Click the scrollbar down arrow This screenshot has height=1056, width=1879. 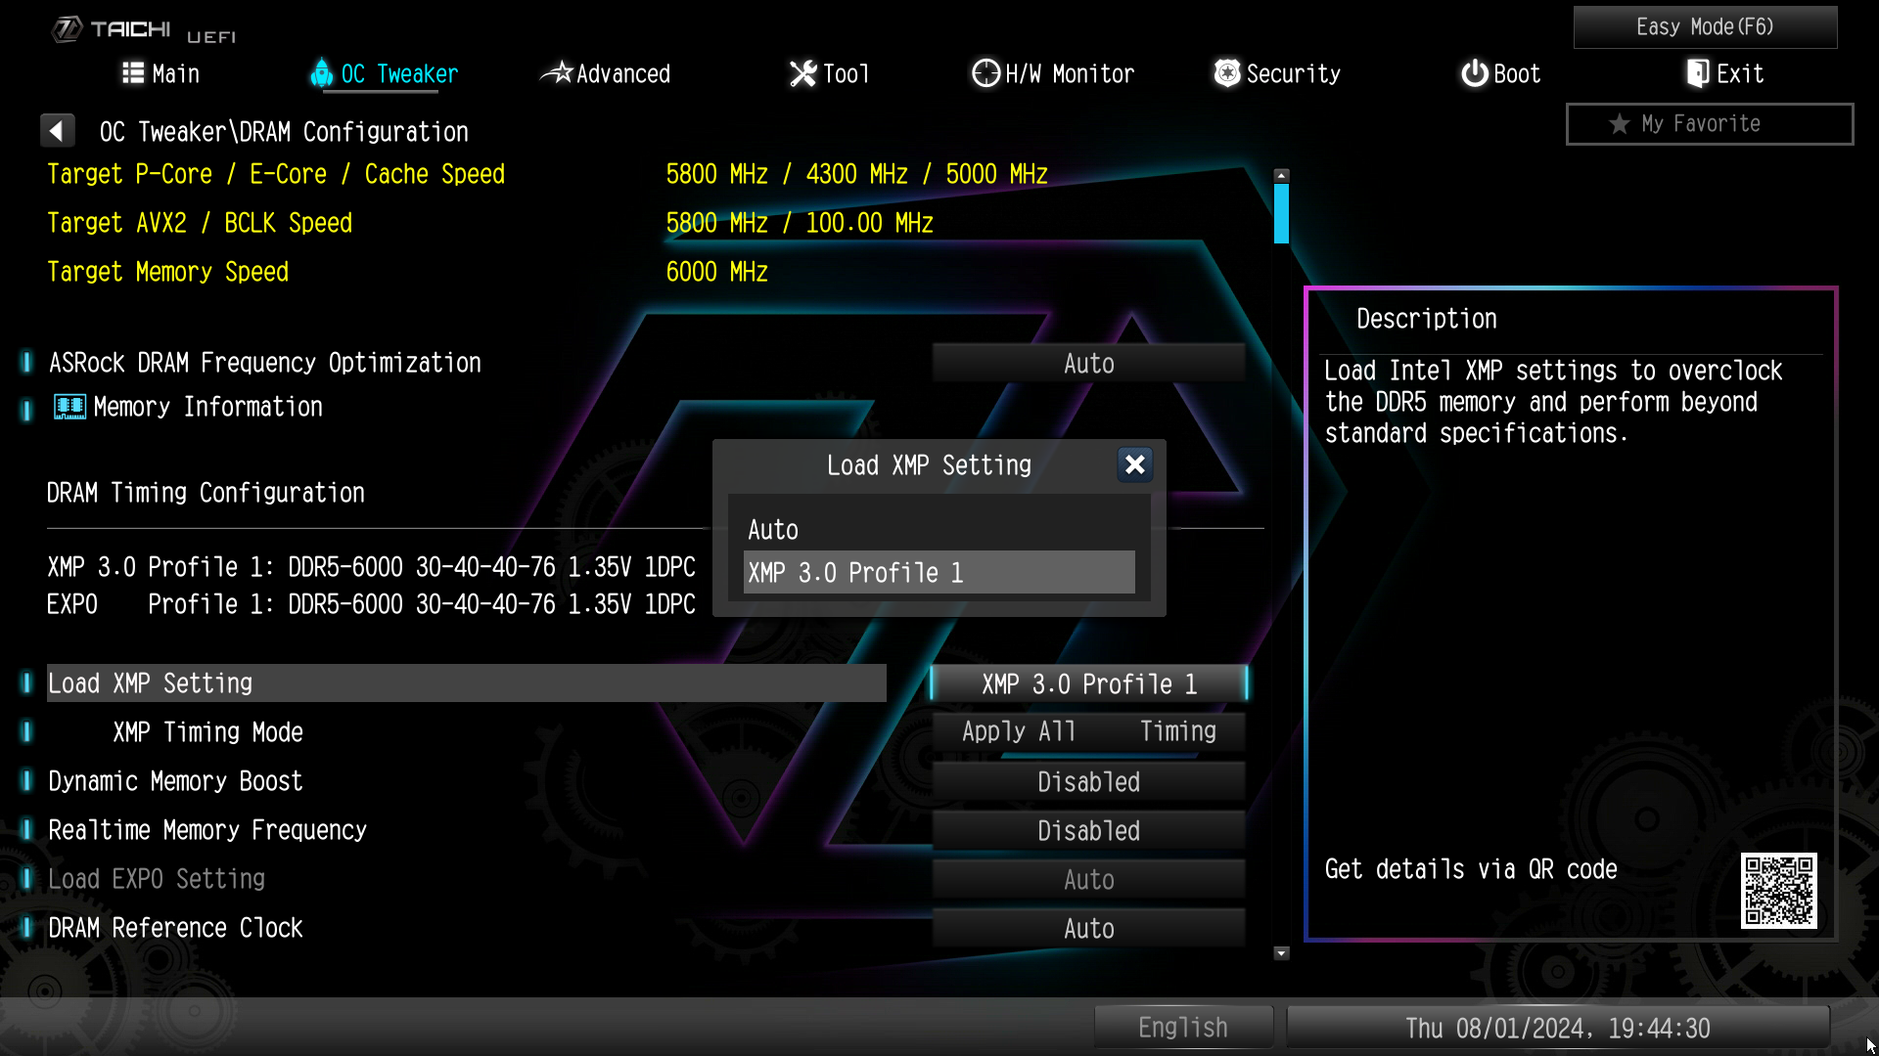pyautogui.click(x=1281, y=953)
